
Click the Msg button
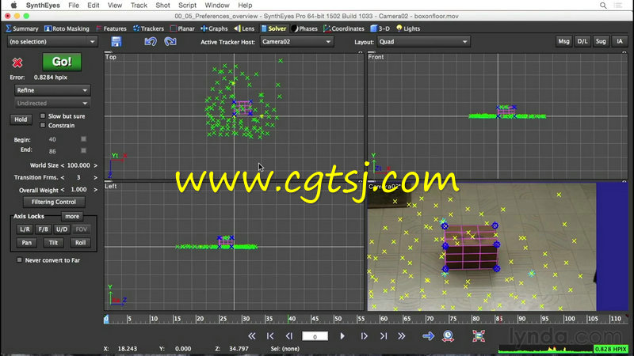click(x=563, y=41)
